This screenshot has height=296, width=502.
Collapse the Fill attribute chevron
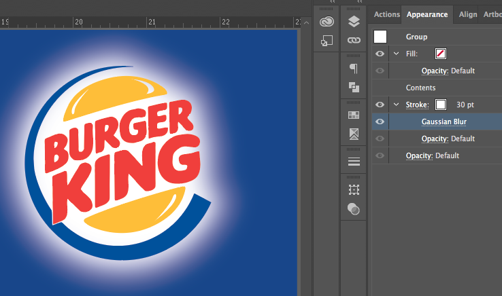coord(397,54)
